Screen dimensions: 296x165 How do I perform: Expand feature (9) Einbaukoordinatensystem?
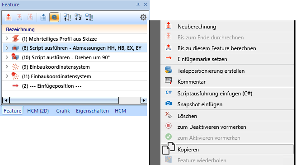tap(7, 66)
